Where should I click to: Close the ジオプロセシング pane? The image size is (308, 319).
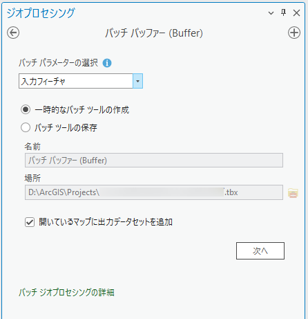click(x=296, y=13)
